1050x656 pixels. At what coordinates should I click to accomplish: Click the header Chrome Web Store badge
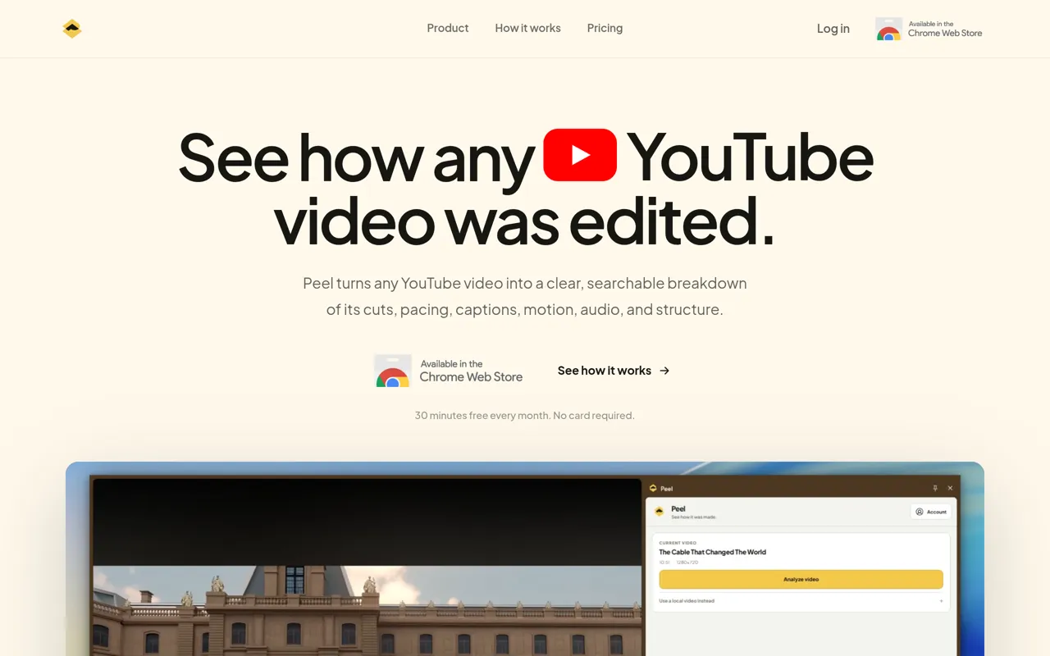929,30
